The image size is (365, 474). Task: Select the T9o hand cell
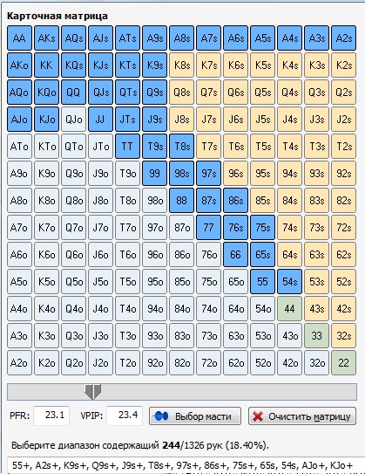tap(127, 173)
